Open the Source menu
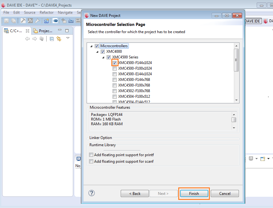Image resolution: width=273 pixels, height=208 pixels. (x=30, y=12)
